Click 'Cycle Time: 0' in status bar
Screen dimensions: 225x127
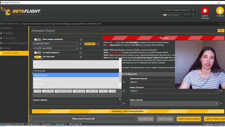click(x=60, y=124)
